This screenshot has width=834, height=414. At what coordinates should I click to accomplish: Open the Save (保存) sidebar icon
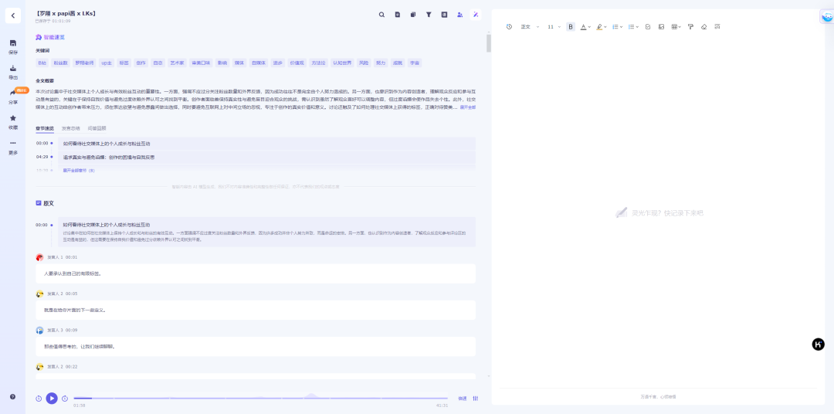13,46
